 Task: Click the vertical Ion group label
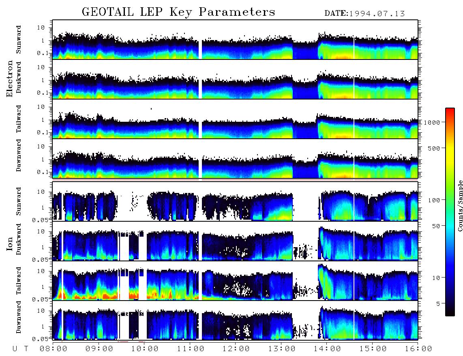tap(9, 244)
